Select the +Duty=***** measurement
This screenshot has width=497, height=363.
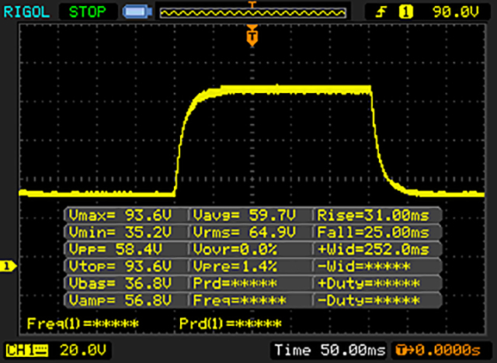tap(369, 284)
